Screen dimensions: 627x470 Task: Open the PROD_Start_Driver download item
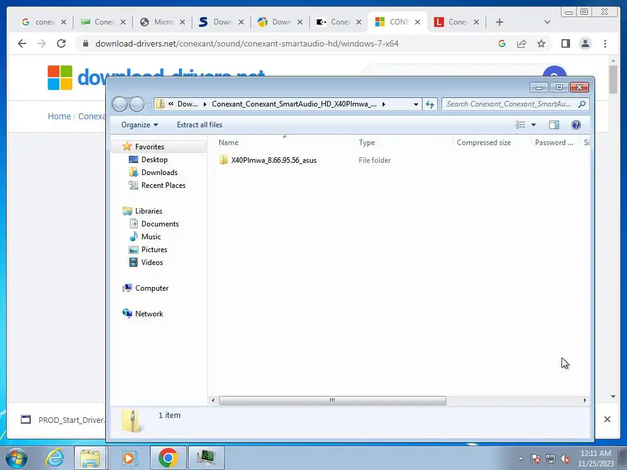[x=63, y=420]
